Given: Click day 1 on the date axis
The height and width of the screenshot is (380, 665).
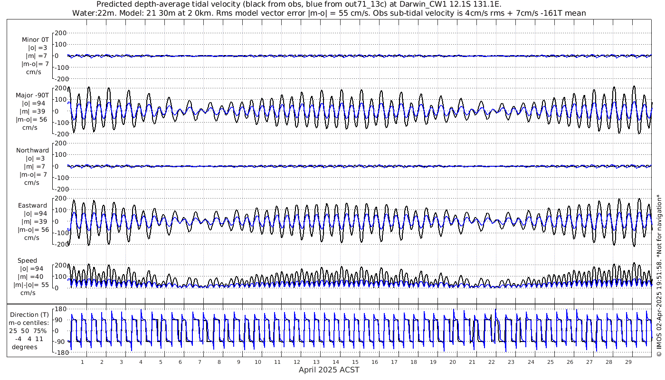Looking at the screenshot, I should (x=82, y=362).
